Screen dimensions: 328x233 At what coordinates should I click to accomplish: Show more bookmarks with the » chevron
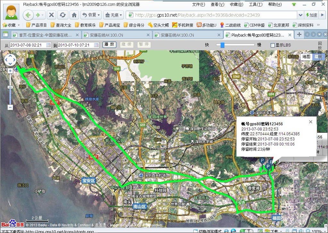(x=318, y=25)
